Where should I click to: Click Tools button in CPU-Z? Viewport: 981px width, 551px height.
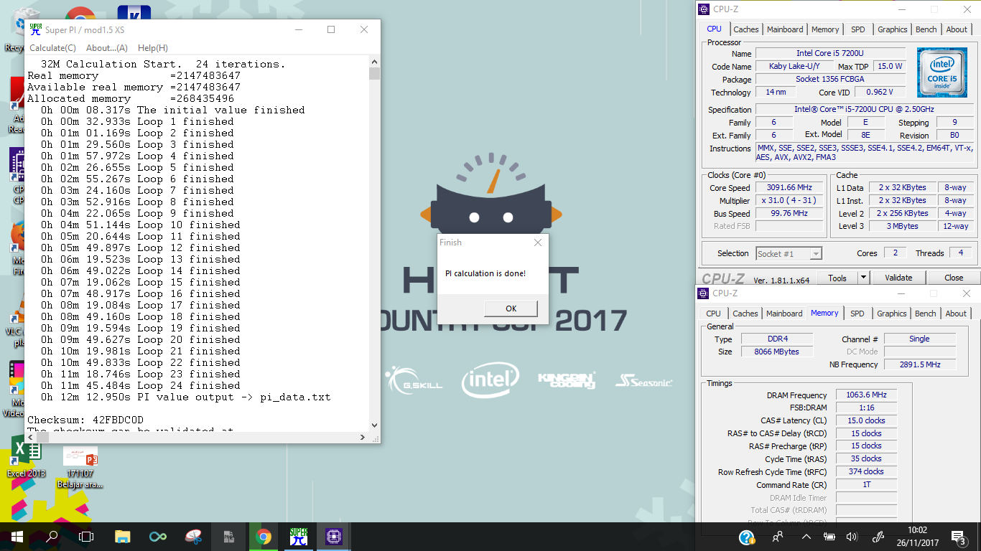(x=837, y=278)
